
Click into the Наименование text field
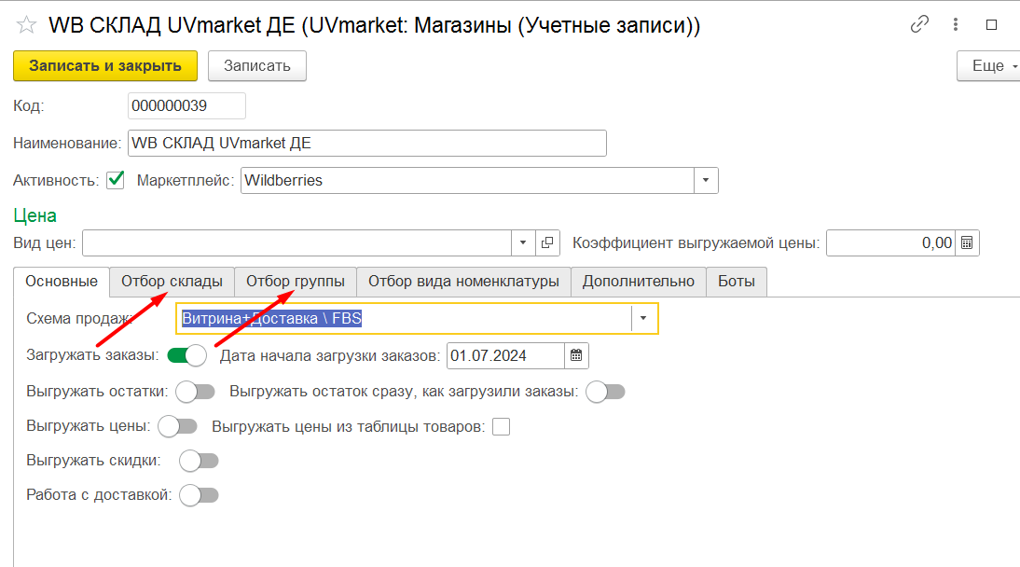tap(367, 144)
